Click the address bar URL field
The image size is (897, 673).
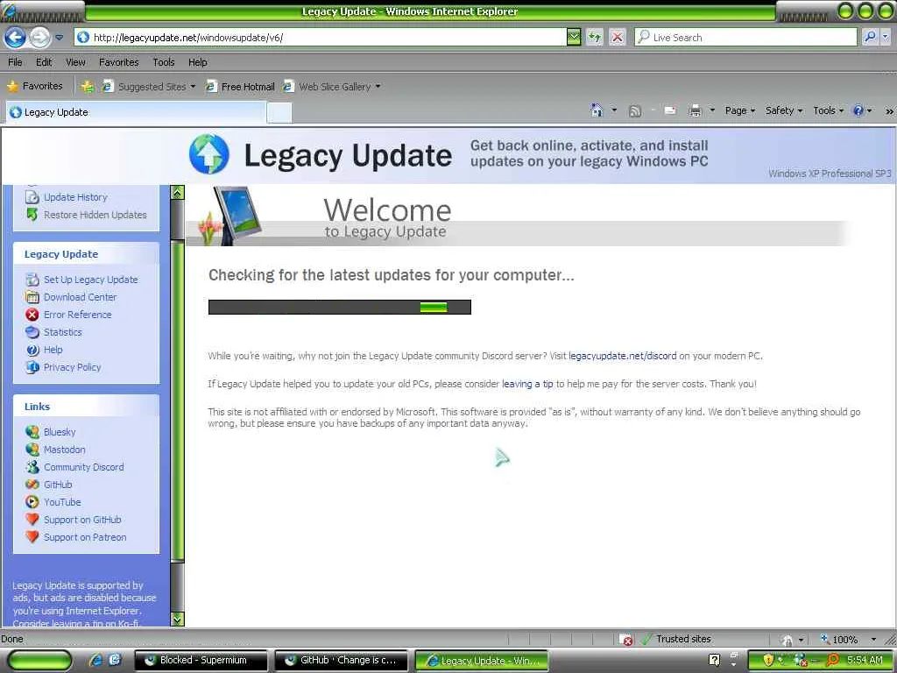(321, 38)
